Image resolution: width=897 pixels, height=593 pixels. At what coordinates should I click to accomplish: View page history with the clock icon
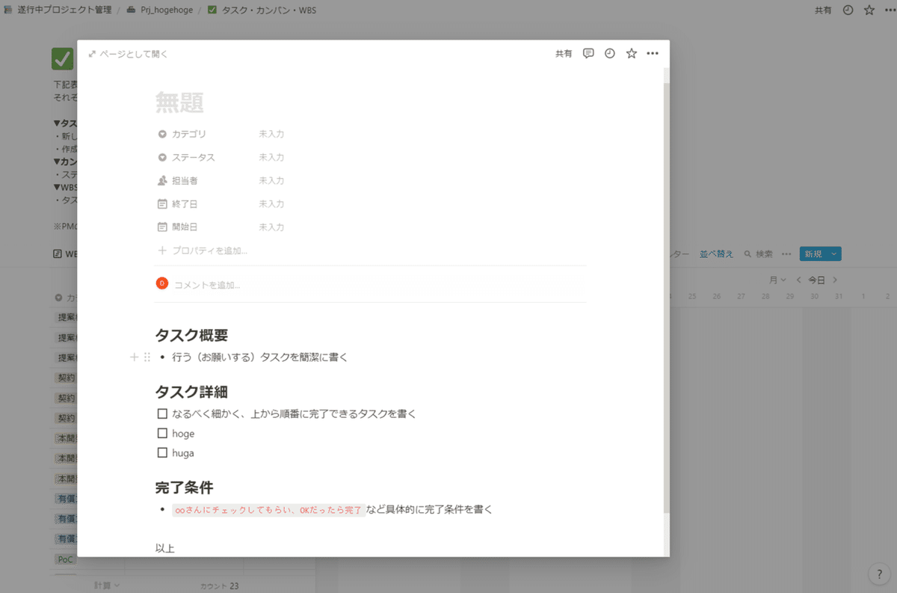pos(610,53)
